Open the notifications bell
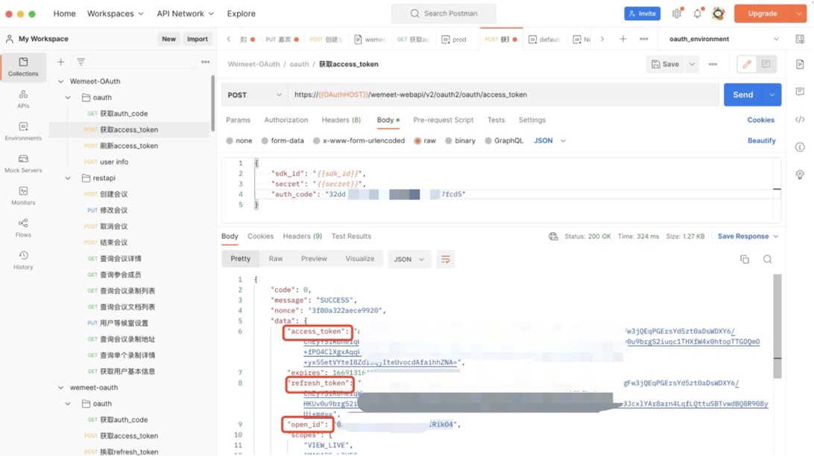814x456 pixels. click(697, 14)
